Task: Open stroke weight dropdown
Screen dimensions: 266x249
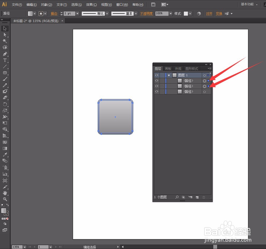Action: coord(77,14)
